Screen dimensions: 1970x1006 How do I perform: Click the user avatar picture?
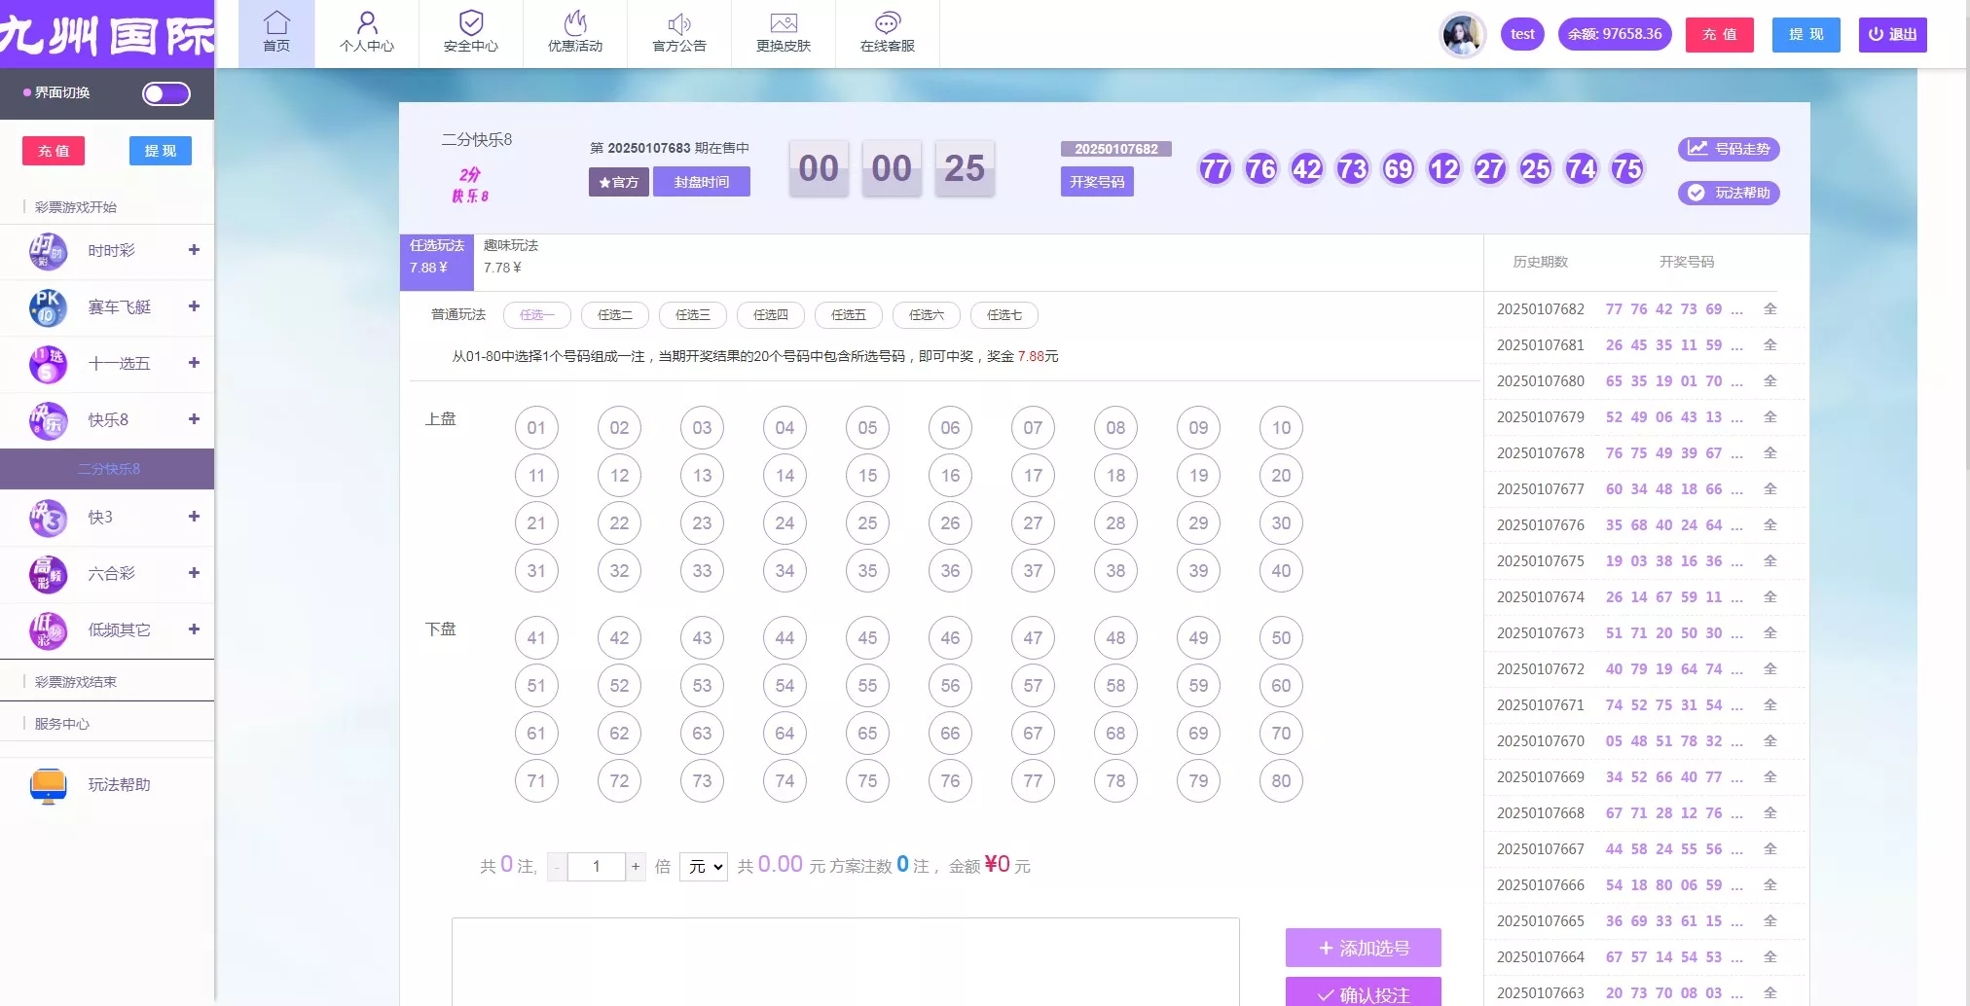pyautogui.click(x=1462, y=35)
